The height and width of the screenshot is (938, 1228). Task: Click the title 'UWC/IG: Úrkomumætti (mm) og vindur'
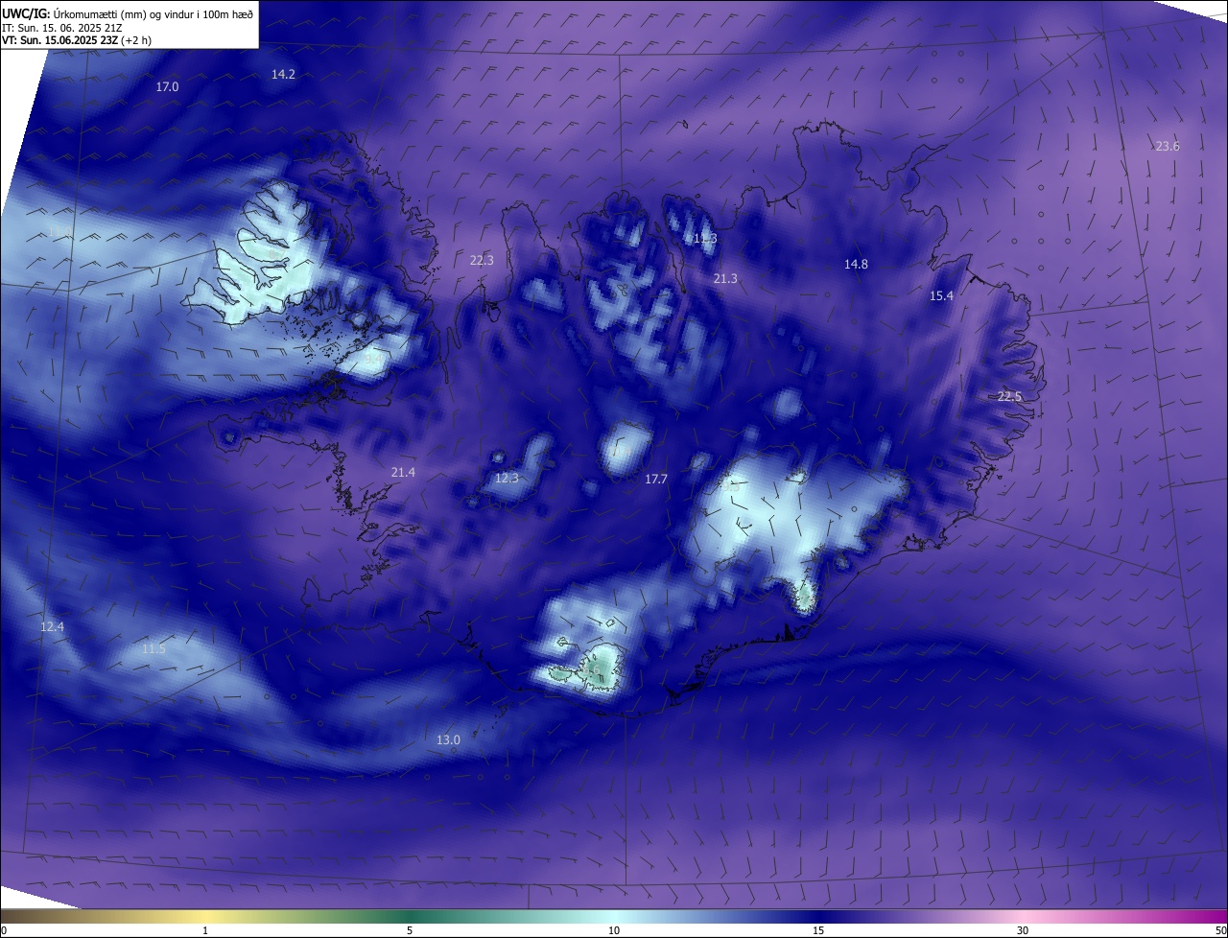pyautogui.click(x=128, y=13)
